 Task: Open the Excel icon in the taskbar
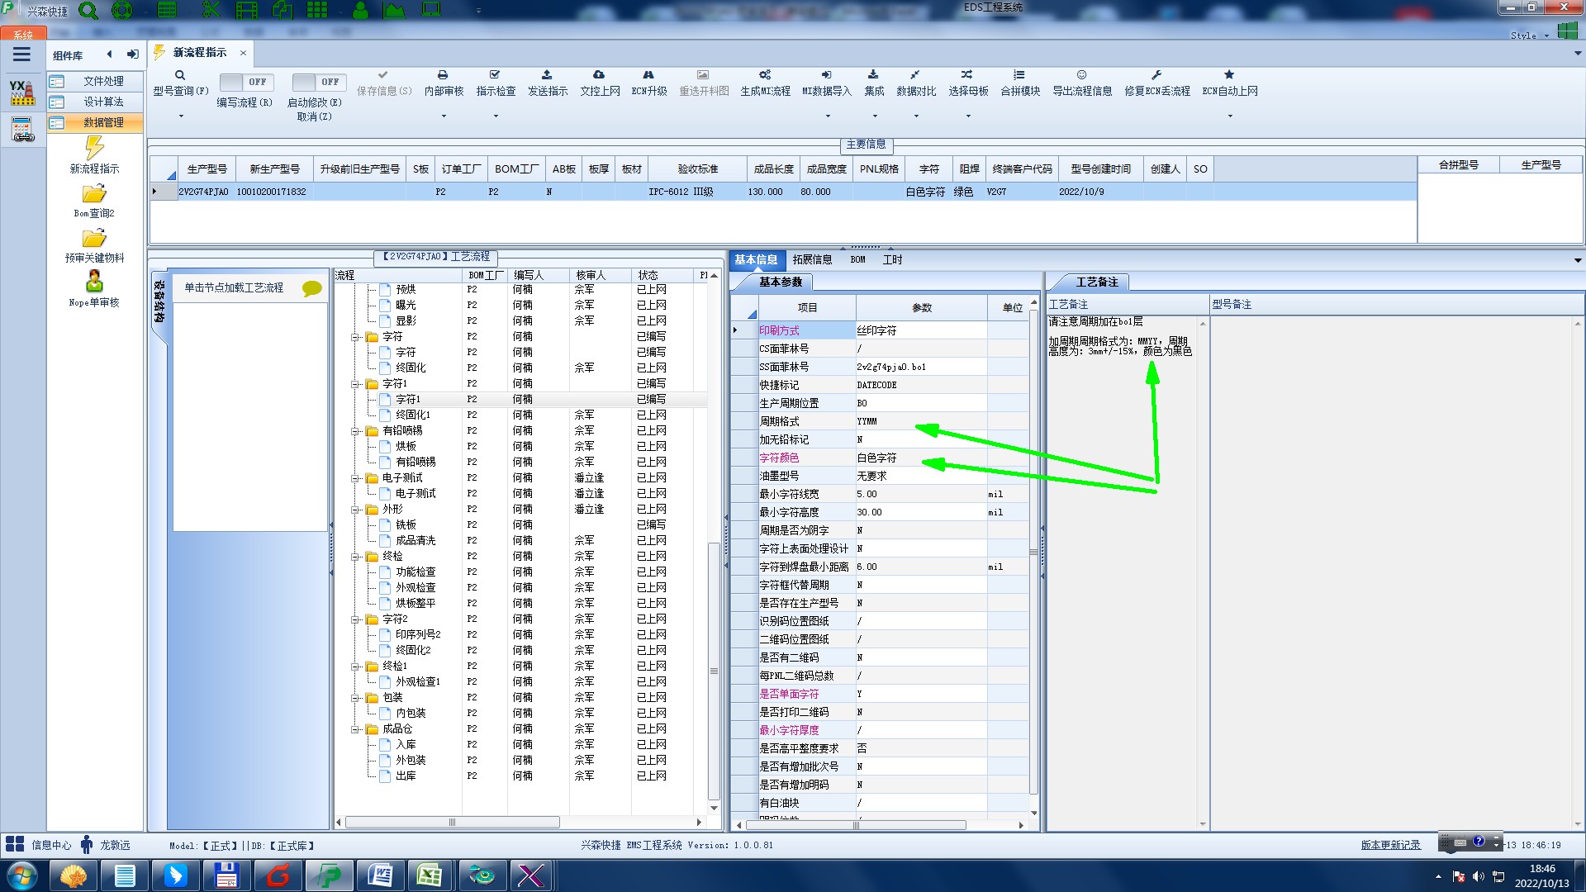[x=429, y=875]
